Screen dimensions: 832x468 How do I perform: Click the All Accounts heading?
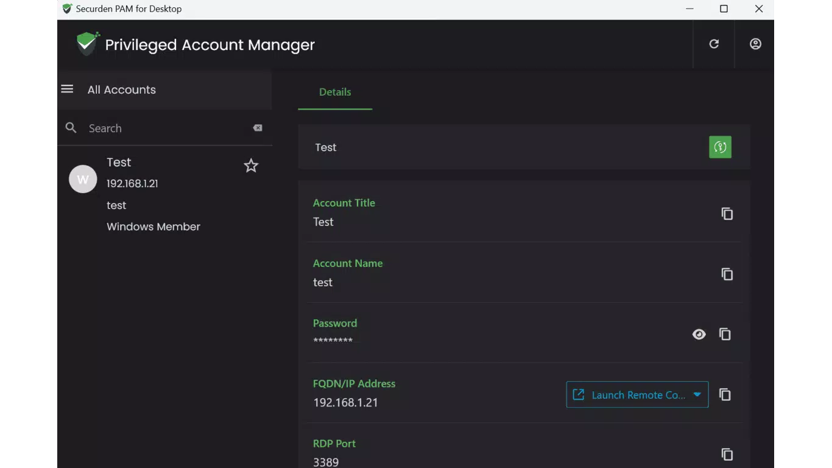coord(122,90)
